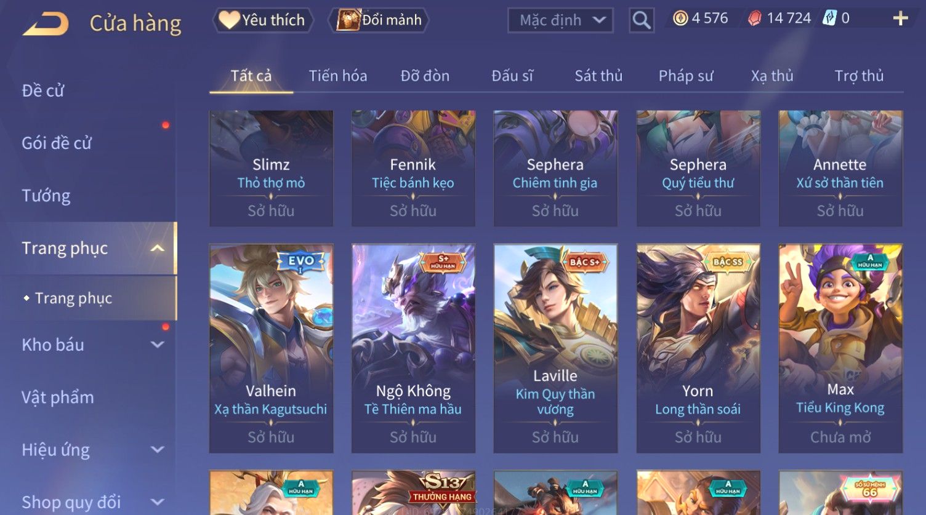Tap the plus icon to add currency
This screenshot has height=515, width=926.
(900, 18)
